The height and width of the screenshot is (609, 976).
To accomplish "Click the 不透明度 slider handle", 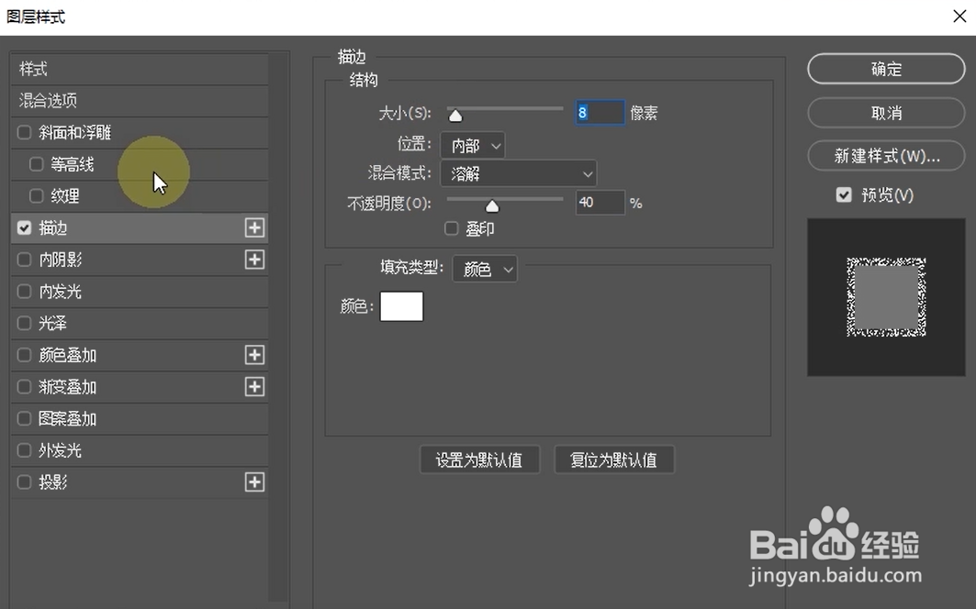I will [x=492, y=205].
